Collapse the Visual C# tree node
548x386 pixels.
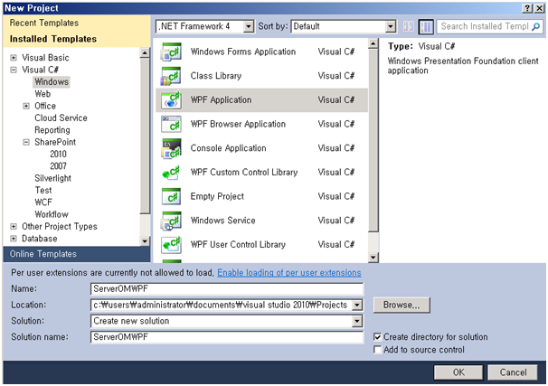point(14,70)
